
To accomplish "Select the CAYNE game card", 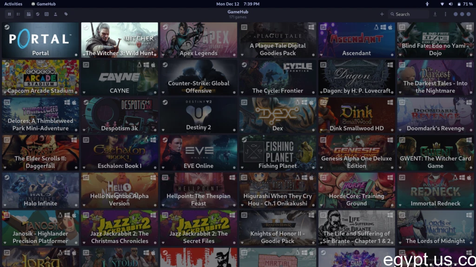I will tap(119, 77).
